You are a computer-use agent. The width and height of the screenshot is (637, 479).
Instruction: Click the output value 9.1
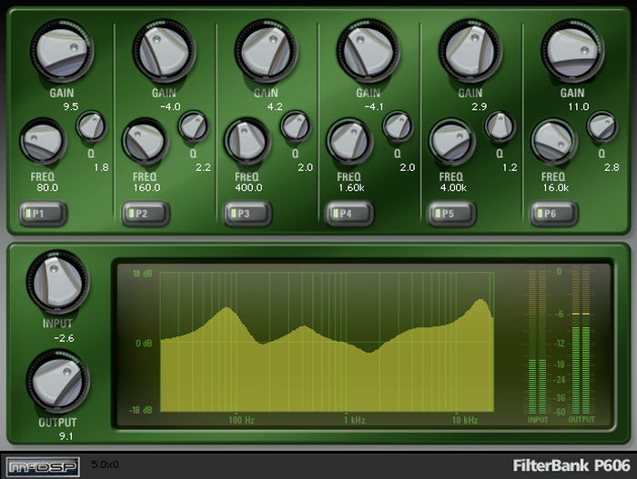tap(66, 436)
